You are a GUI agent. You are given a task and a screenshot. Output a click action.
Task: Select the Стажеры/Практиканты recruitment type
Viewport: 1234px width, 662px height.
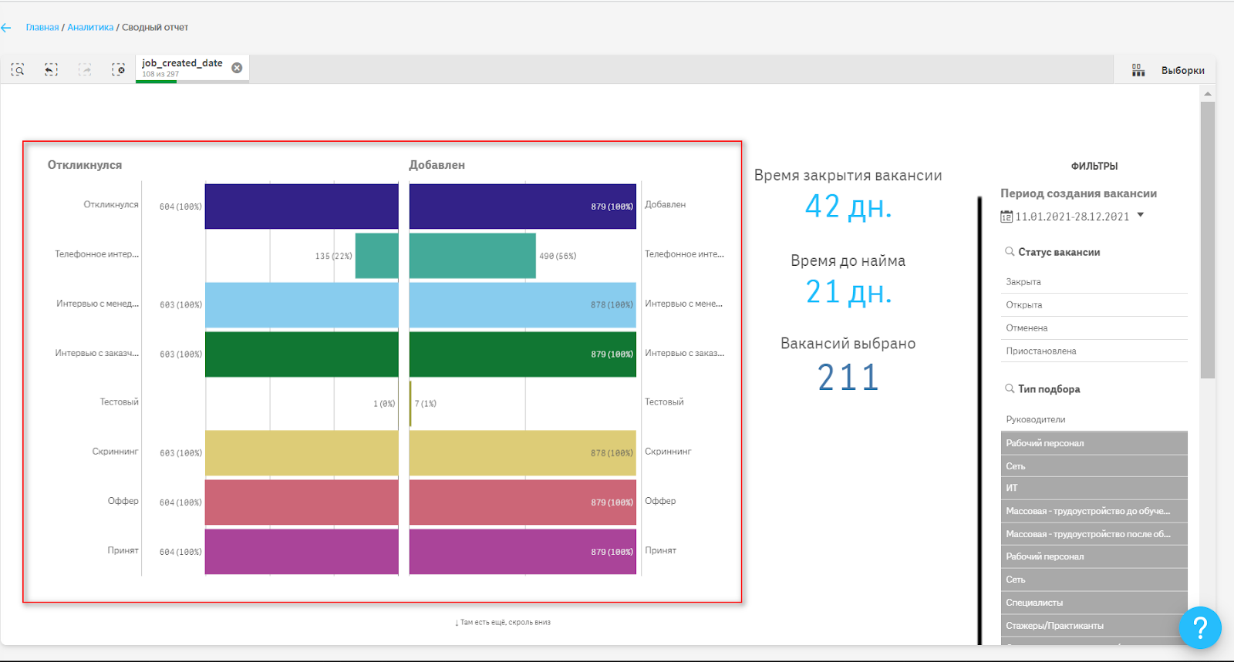point(1094,626)
